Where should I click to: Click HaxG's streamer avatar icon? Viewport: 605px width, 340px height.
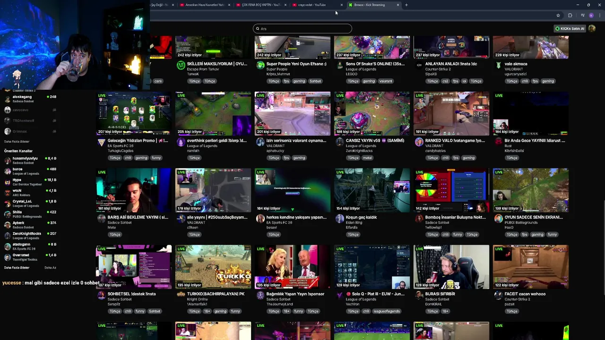point(498,219)
